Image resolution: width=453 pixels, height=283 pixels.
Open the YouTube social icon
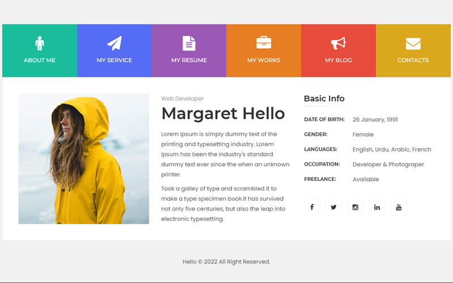[x=399, y=207]
